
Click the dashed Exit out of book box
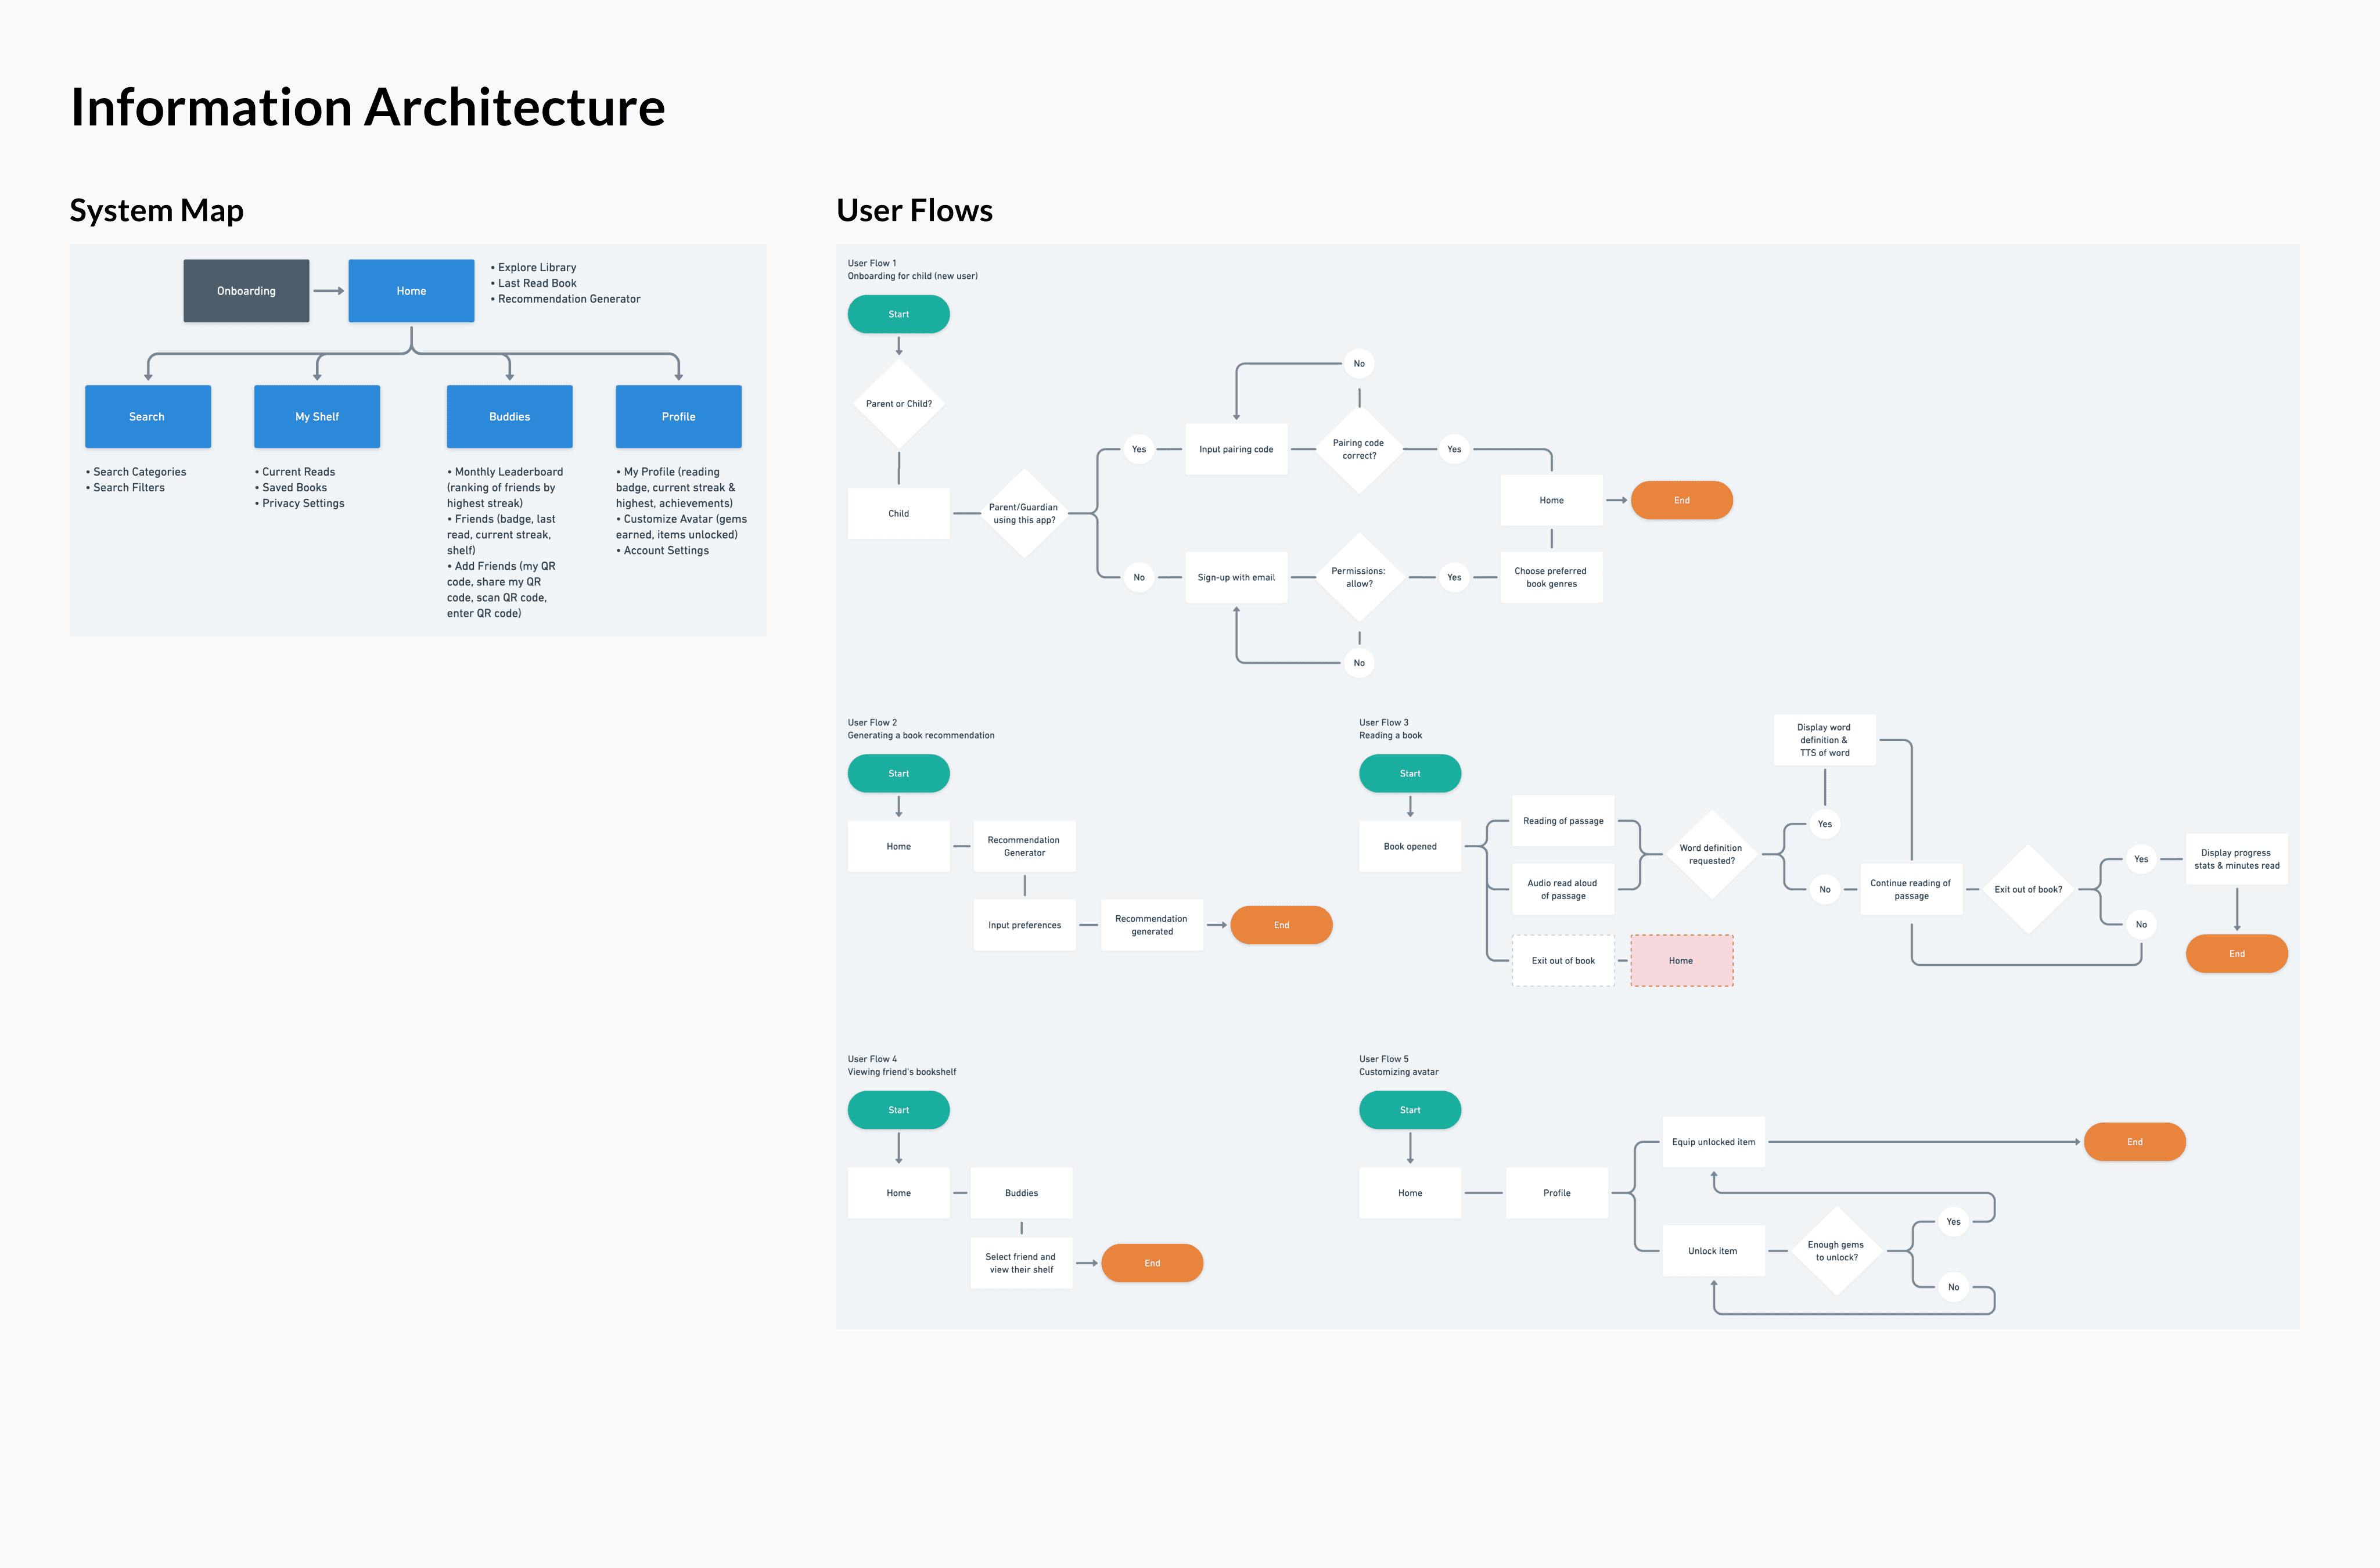coord(1563,960)
